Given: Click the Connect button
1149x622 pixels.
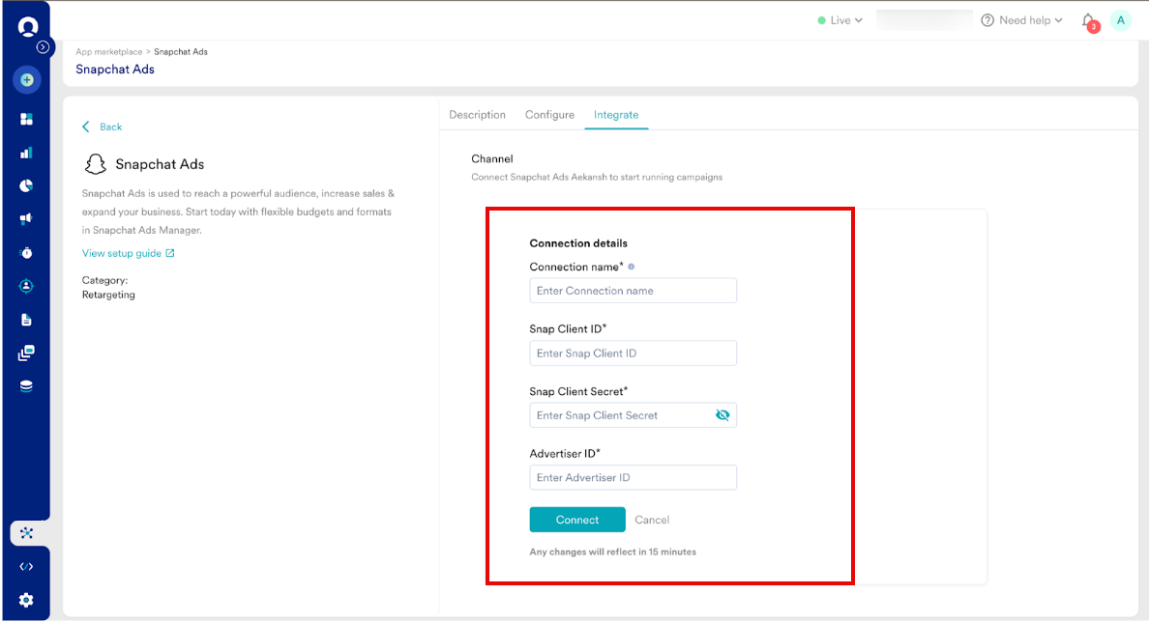Looking at the screenshot, I should click(x=577, y=519).
